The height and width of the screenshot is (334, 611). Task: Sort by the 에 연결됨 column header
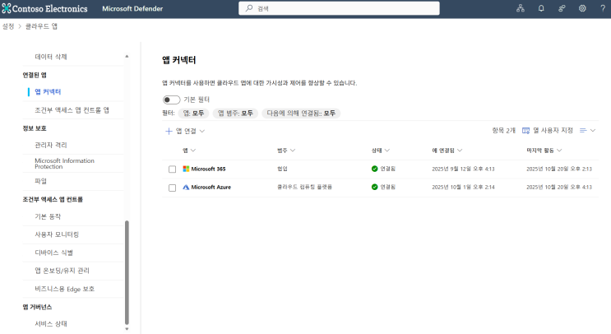point(447,151)
